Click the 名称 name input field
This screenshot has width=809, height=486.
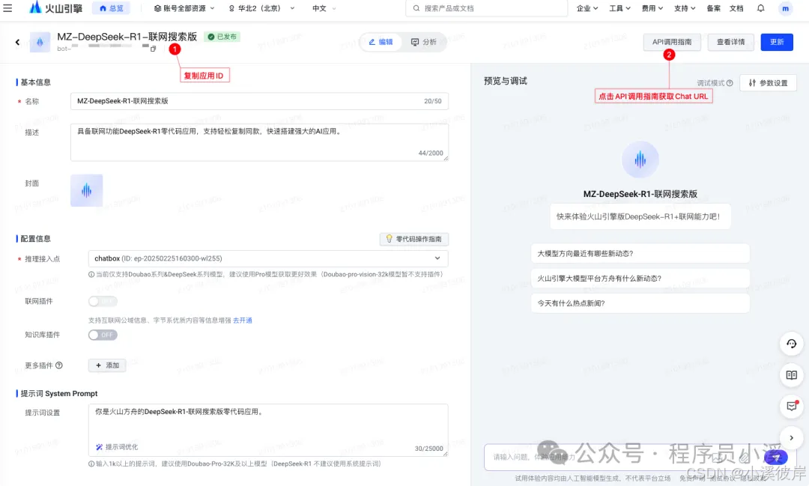click(259, 101)
